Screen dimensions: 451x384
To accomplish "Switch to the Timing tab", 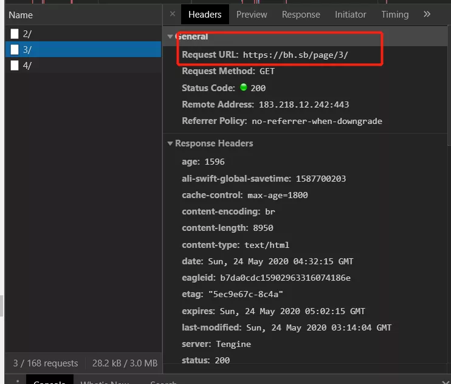I will [395, 15].
